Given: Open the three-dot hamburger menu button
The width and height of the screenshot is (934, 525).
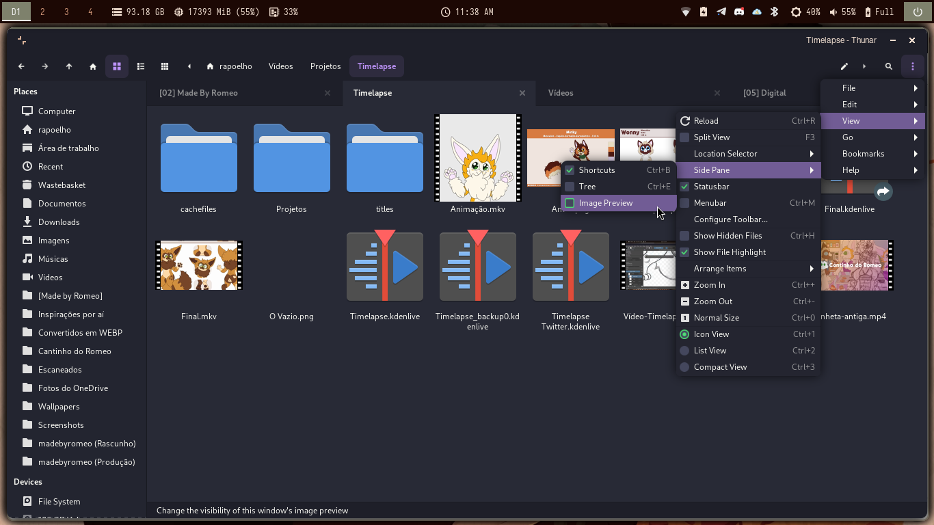Looking at the screenshot, I should pyautogui.click(x=913, y=66).
